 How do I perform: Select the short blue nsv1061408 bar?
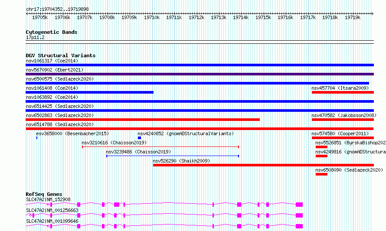tap(90, 92)
